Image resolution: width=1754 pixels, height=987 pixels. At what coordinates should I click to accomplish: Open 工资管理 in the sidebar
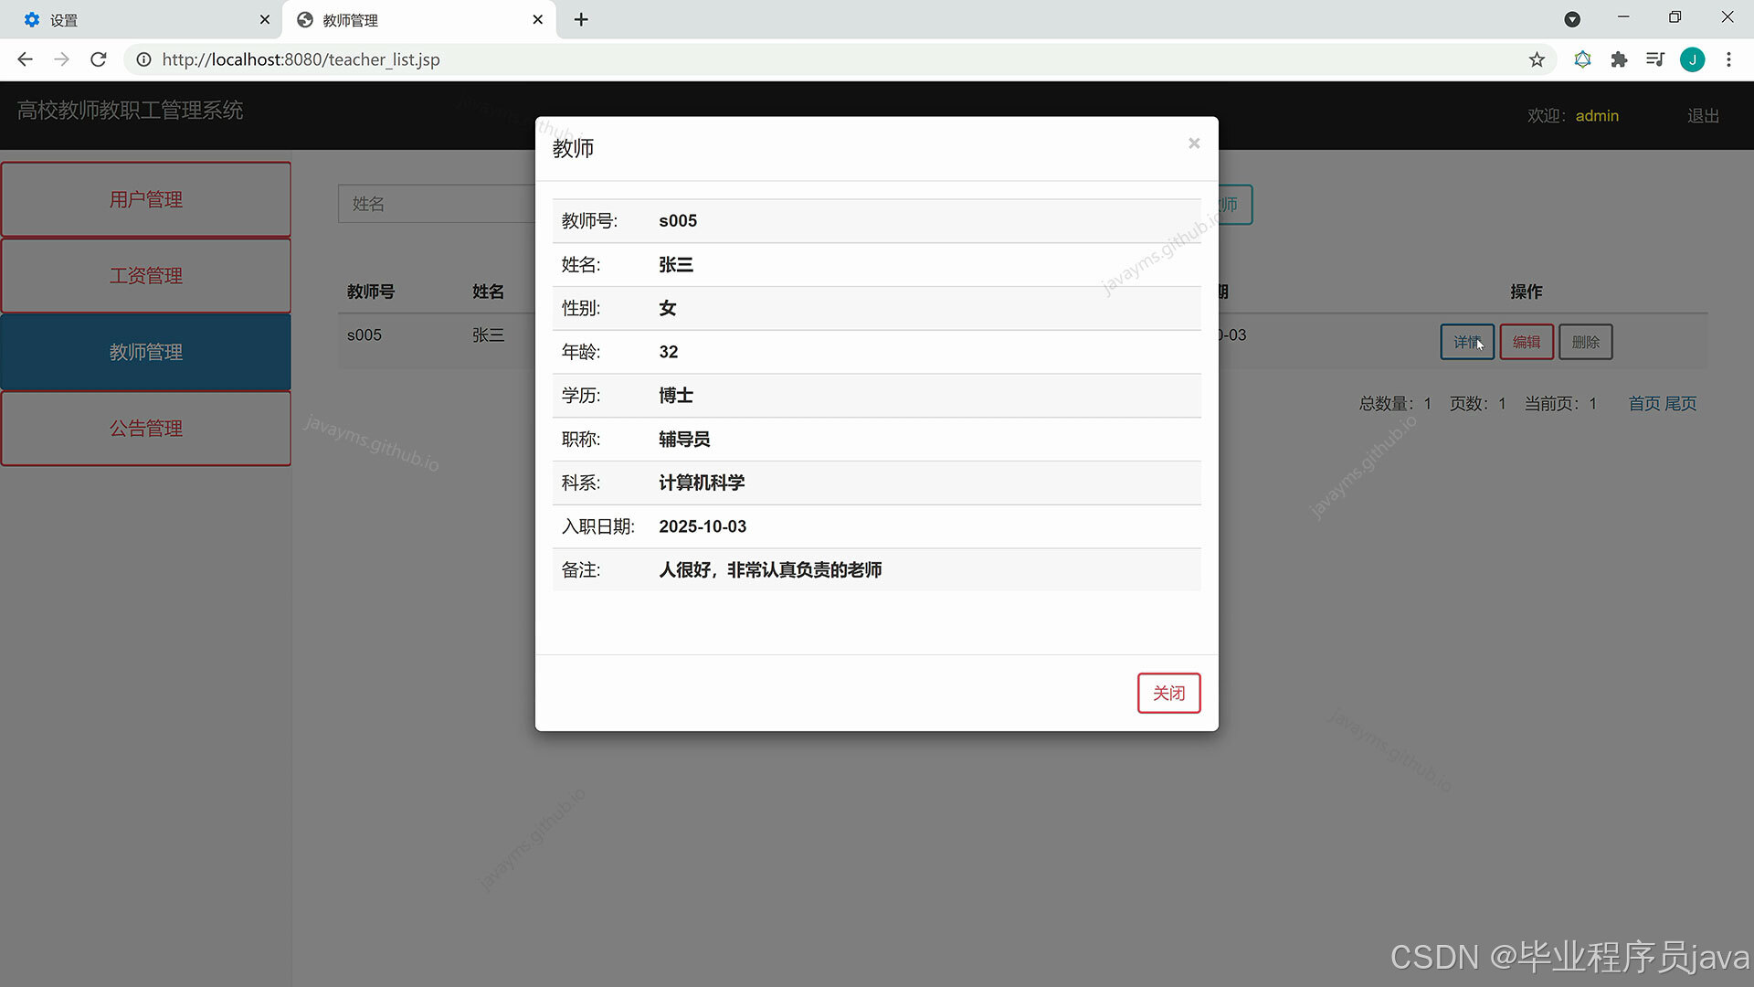click(146, 275)
